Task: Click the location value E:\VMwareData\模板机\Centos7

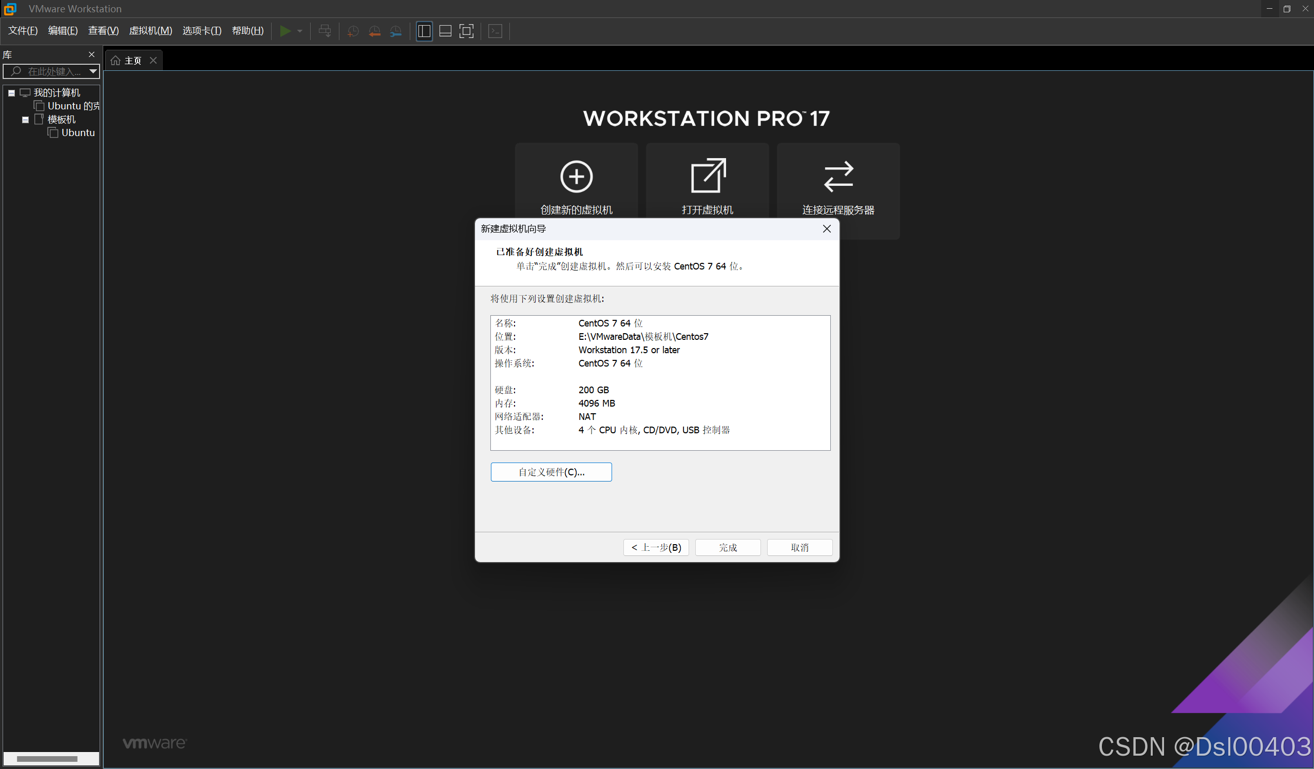Action: point(643,337)
